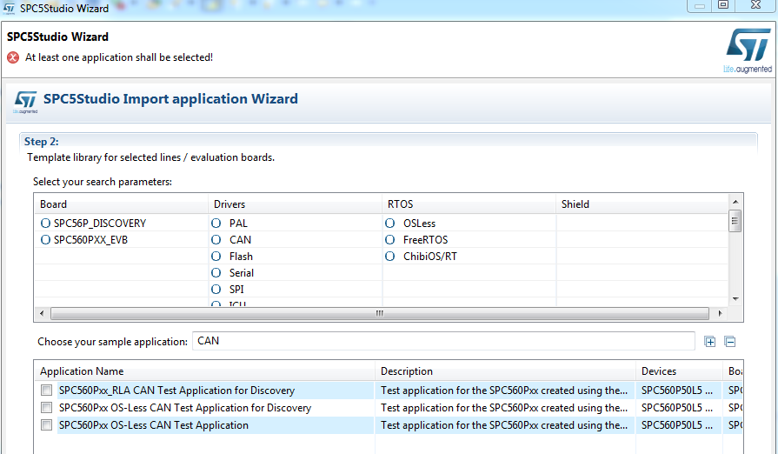Close the SPC5Studio Wizard window
The width and height of the screenshot is (778, 454).
[755, 5]
